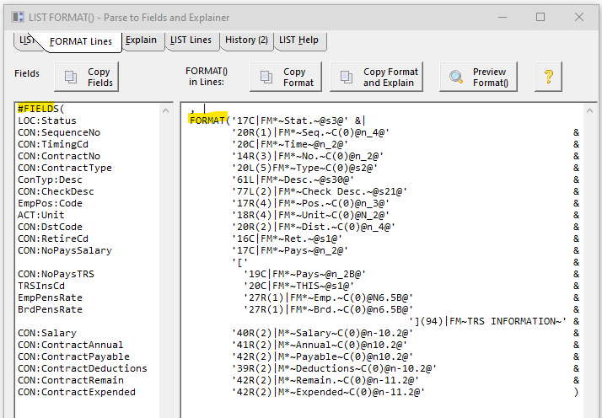Select the EmpPensRate field line

coord(50,297)
